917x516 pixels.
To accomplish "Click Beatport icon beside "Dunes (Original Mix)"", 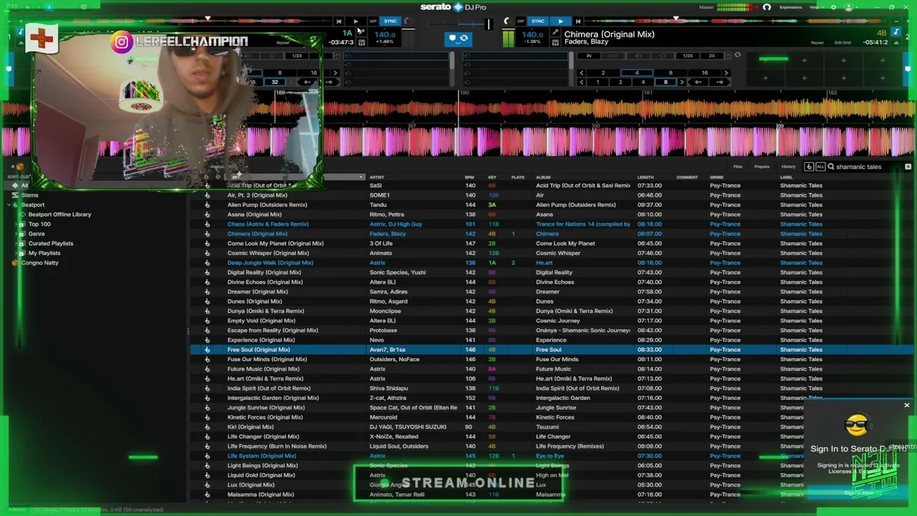I will tap(207, 302).
